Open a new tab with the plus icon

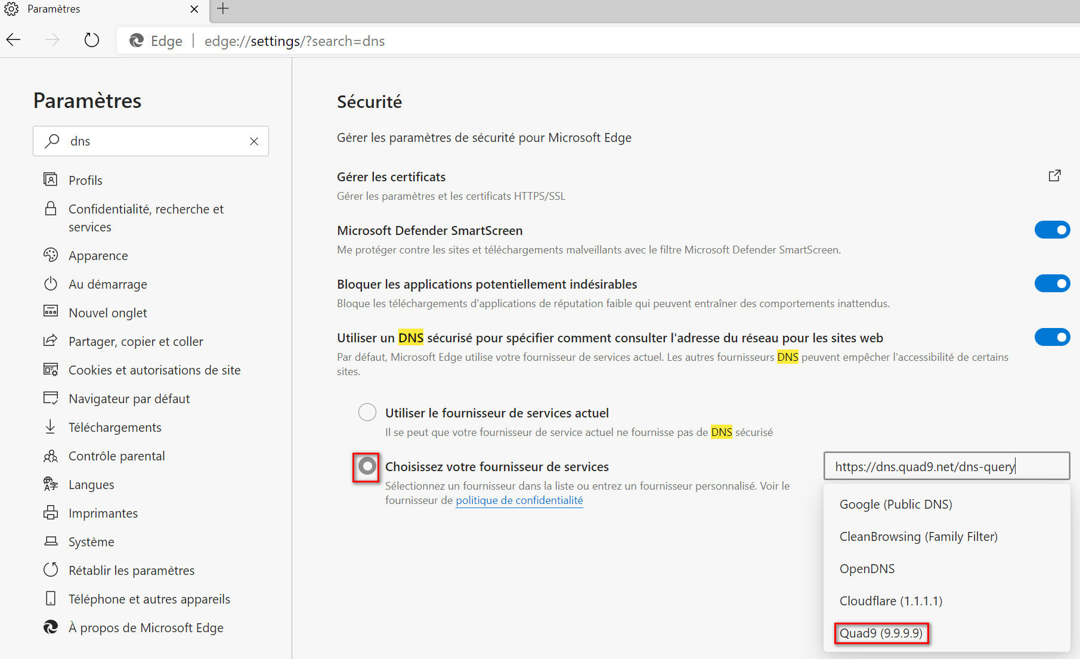coord(223,9)
